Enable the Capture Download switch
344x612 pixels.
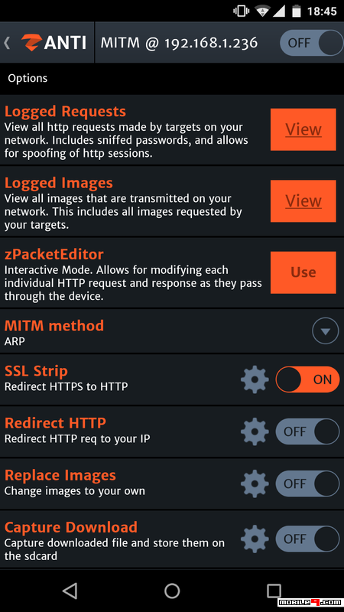(307, 539)
